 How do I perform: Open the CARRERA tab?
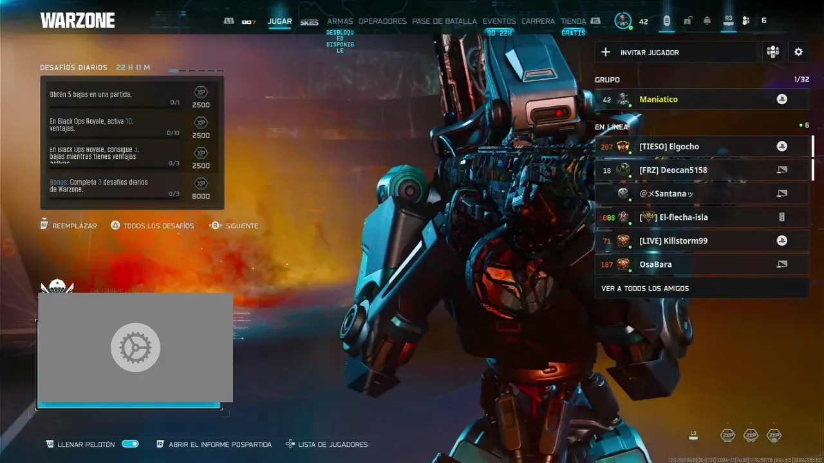tap(538, 21)
